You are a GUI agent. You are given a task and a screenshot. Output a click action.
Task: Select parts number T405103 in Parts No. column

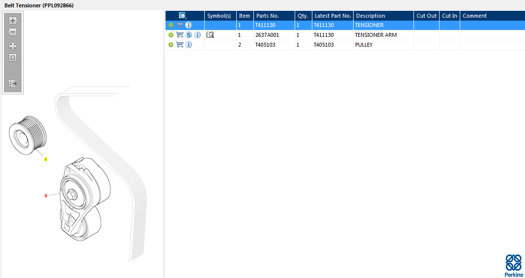point(265,45)
